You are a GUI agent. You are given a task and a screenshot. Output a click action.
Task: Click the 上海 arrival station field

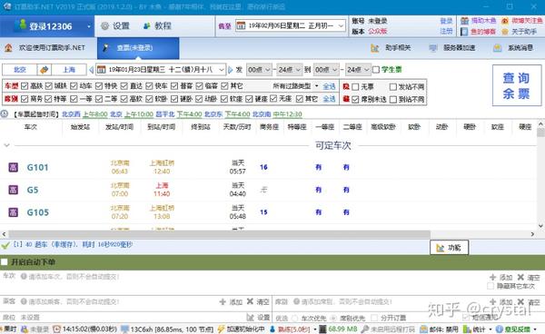(x=69, y=70)
